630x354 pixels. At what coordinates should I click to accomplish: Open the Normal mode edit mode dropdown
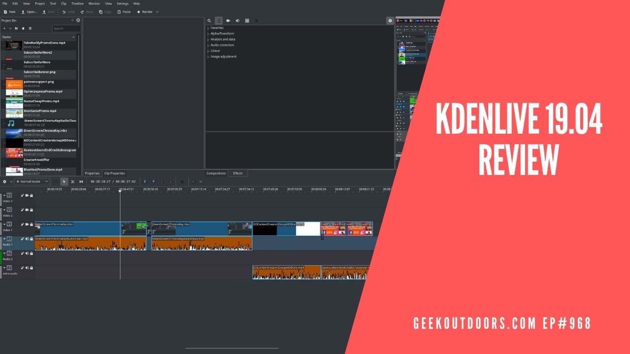click(32, 181)
